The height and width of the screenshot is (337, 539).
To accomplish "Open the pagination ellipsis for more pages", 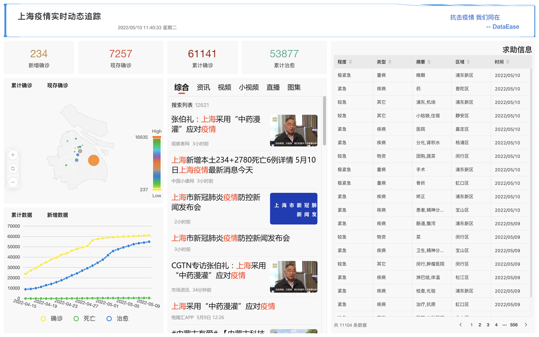I will [505, 325].
